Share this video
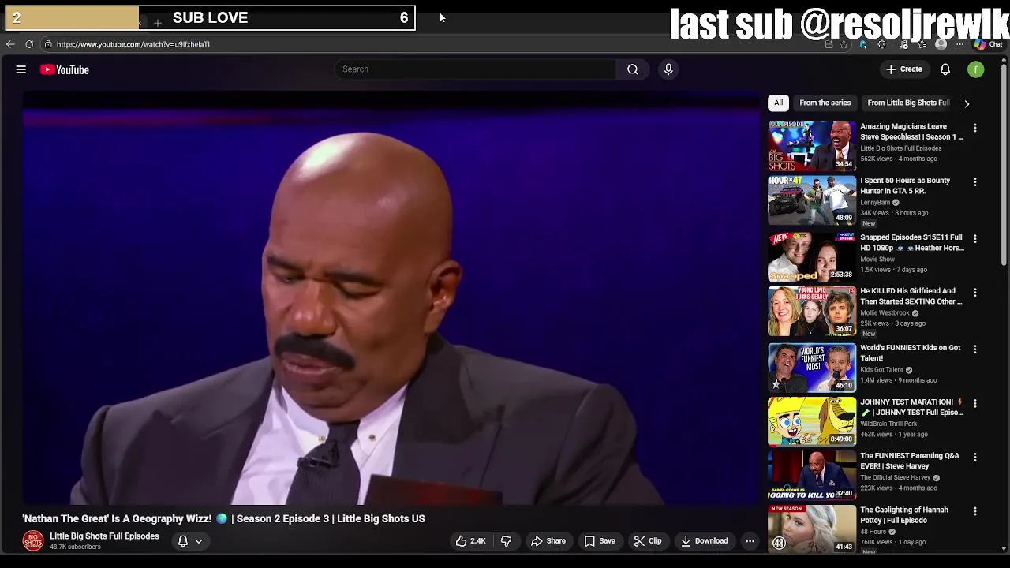 pyautogui.click(x=548, y=540)
